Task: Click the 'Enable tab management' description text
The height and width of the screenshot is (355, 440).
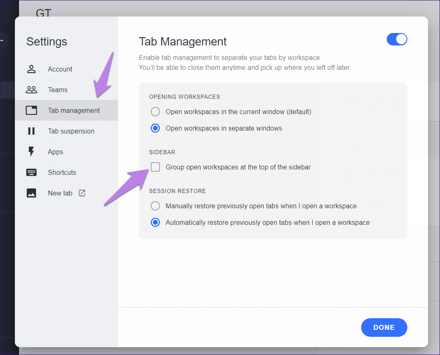Action: point(230,57)
